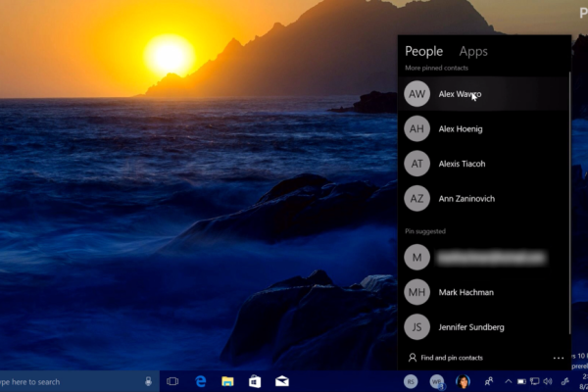The height and width of the screenshot is (392, 588).
Task: Click the MH avatar for Mark Hachman
Action: pos(417,292)
